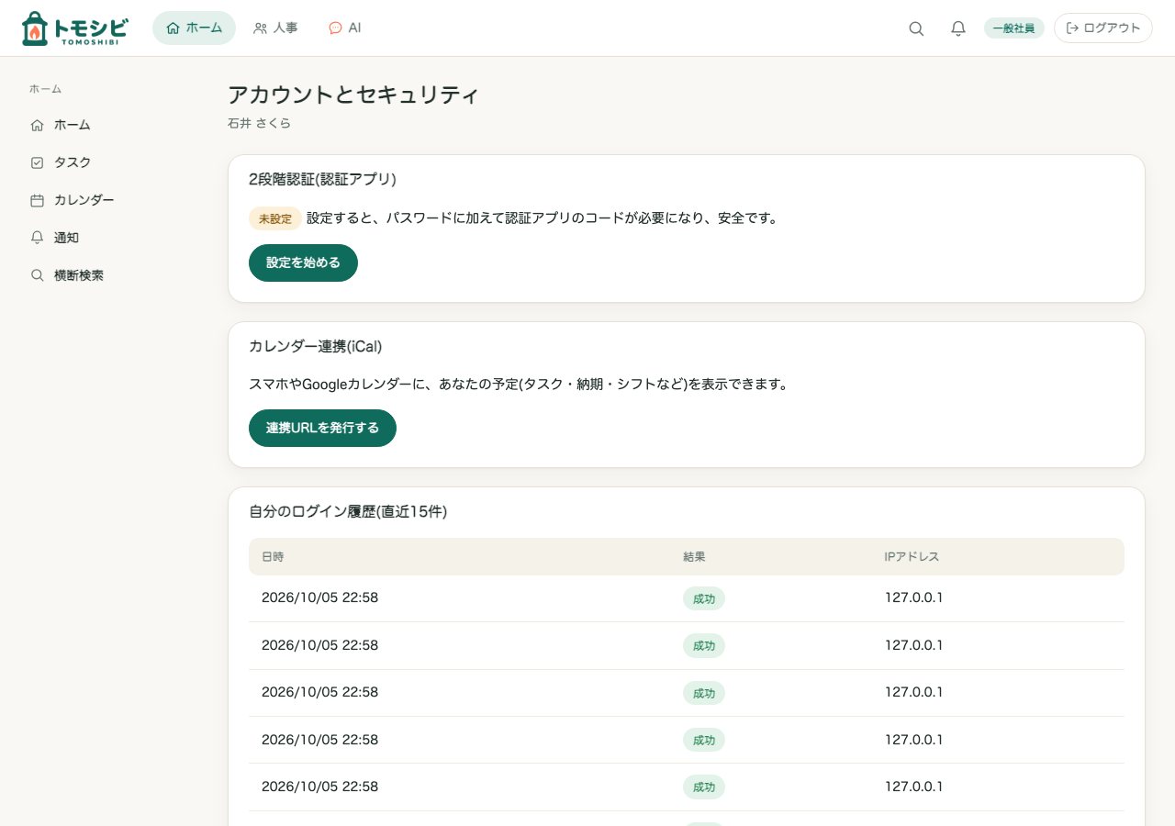The height and width of the screenshot is (826, 1175).
Task: Click the checkbox icon beside タスク
Action: 37,162
